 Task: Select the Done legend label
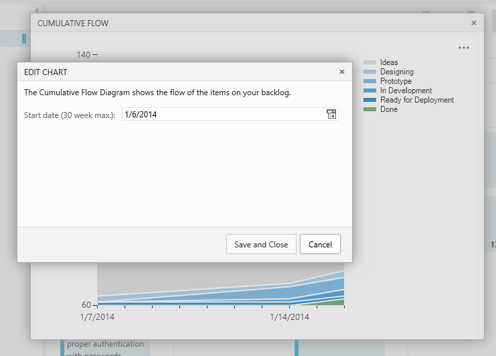click(x=389, y=109)
